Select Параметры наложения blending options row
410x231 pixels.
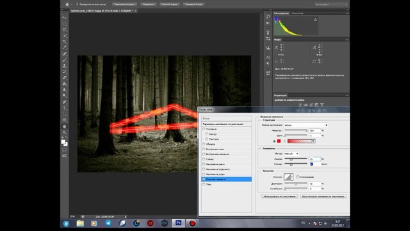(226, 124)
